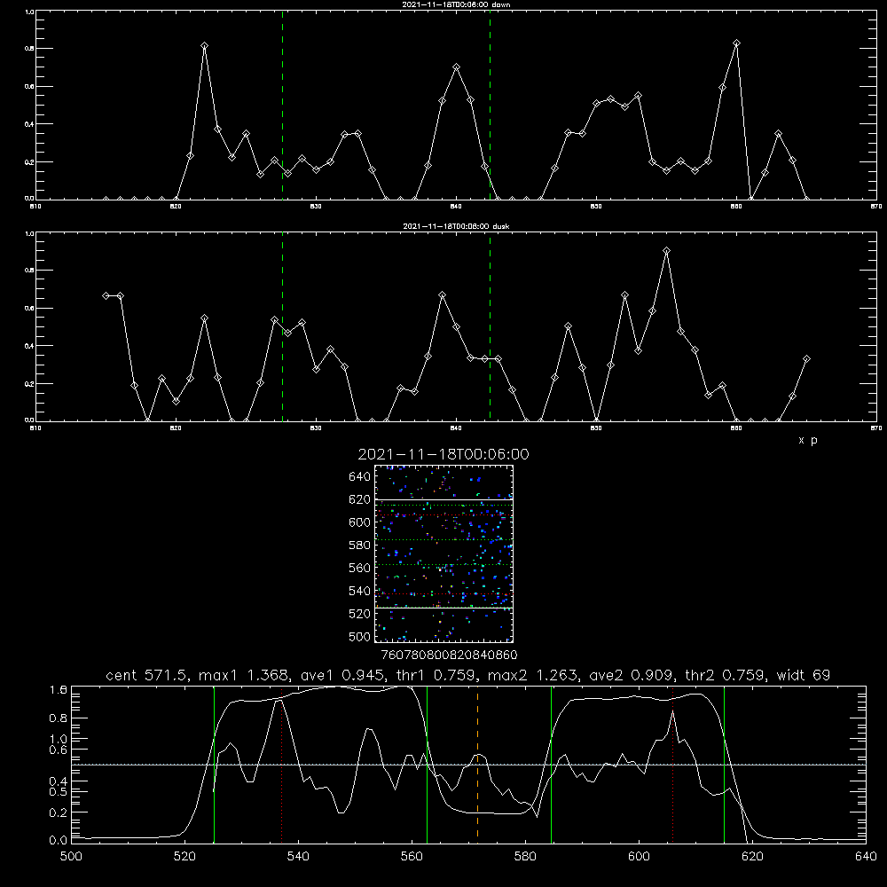This screenshot has width=887, height=887.
Task: Click the 0.2 label on bottom plot y-axis
Action: click(x=59, y=812)
